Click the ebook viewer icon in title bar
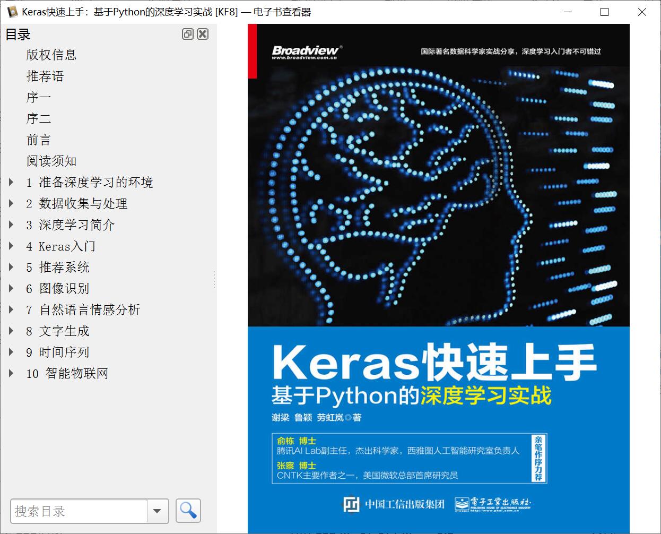Screen dimensions: 661x534 pos(12,12)
